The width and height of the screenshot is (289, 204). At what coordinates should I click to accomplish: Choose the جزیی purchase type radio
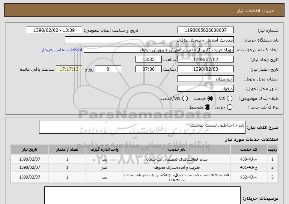230,107
